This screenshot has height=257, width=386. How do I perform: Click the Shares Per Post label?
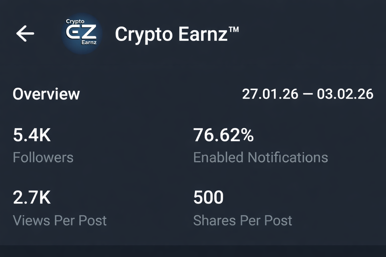point(243,220)
